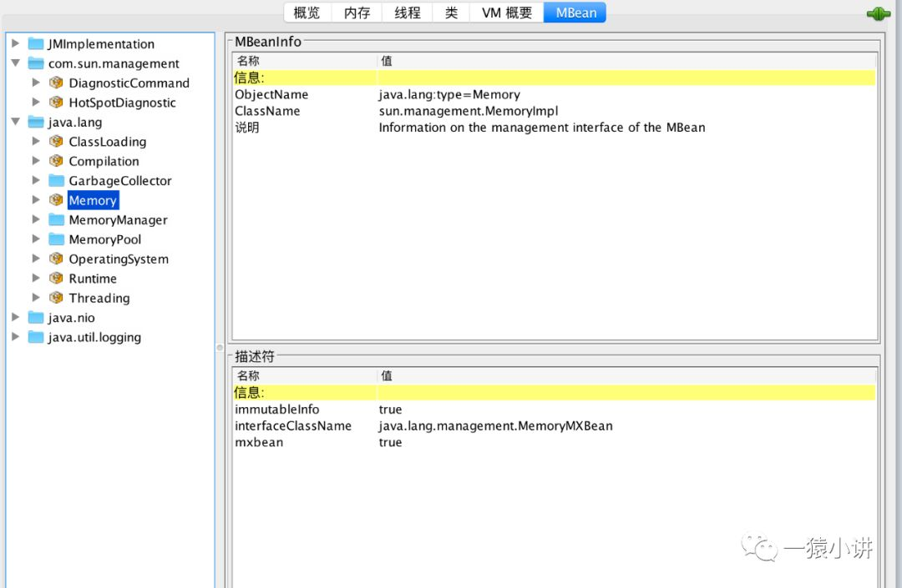Image resolution: width=902 pixels, height=588 pixels.
Task: Expand the Threading node arrow
Action: [36, 298]
